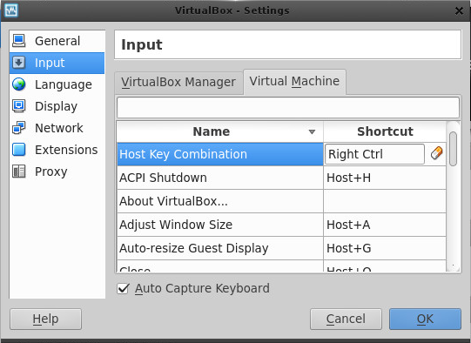Viewport: 471px width, 343px height.
Task: Click the Display screen icon
Action: (x=19, y=106)
